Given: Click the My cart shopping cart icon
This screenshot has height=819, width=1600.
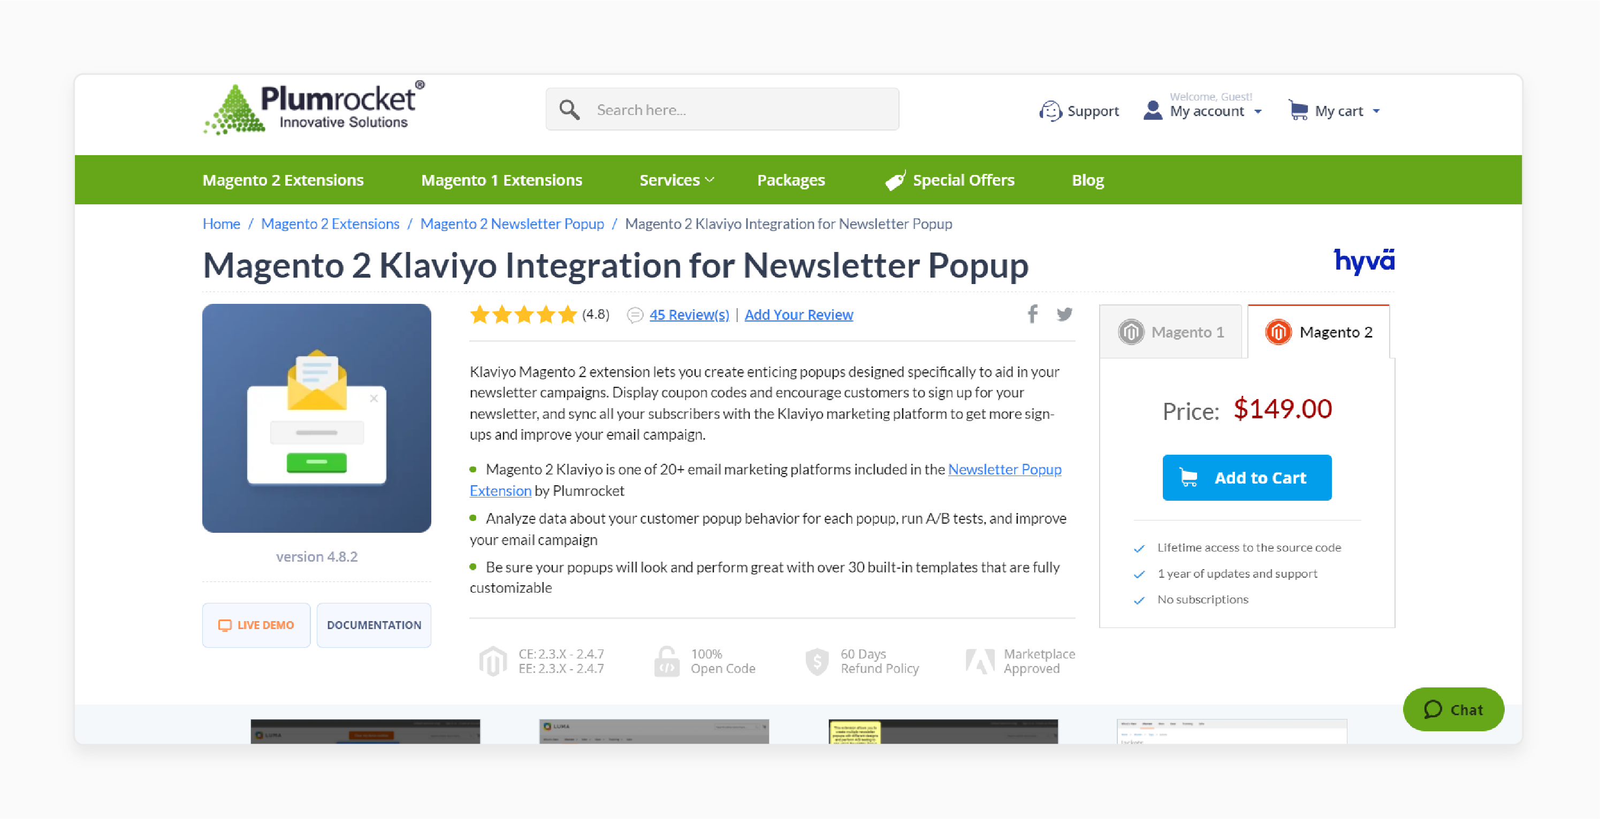Looking at the screenshot, I should click(1298, 110).
